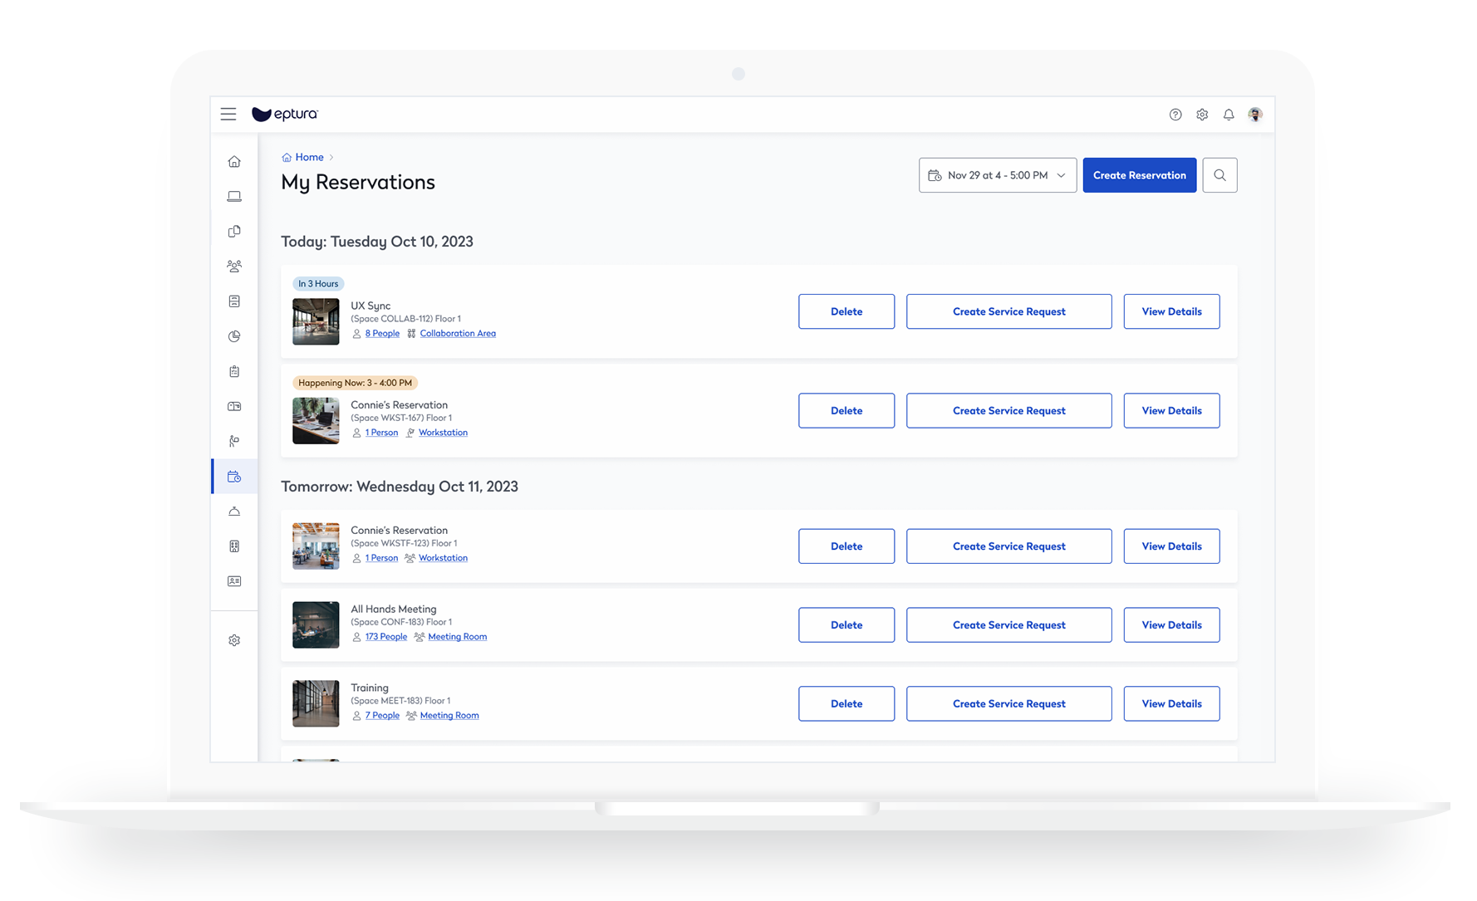Open the Home icon in sidebar

(233, 161)
